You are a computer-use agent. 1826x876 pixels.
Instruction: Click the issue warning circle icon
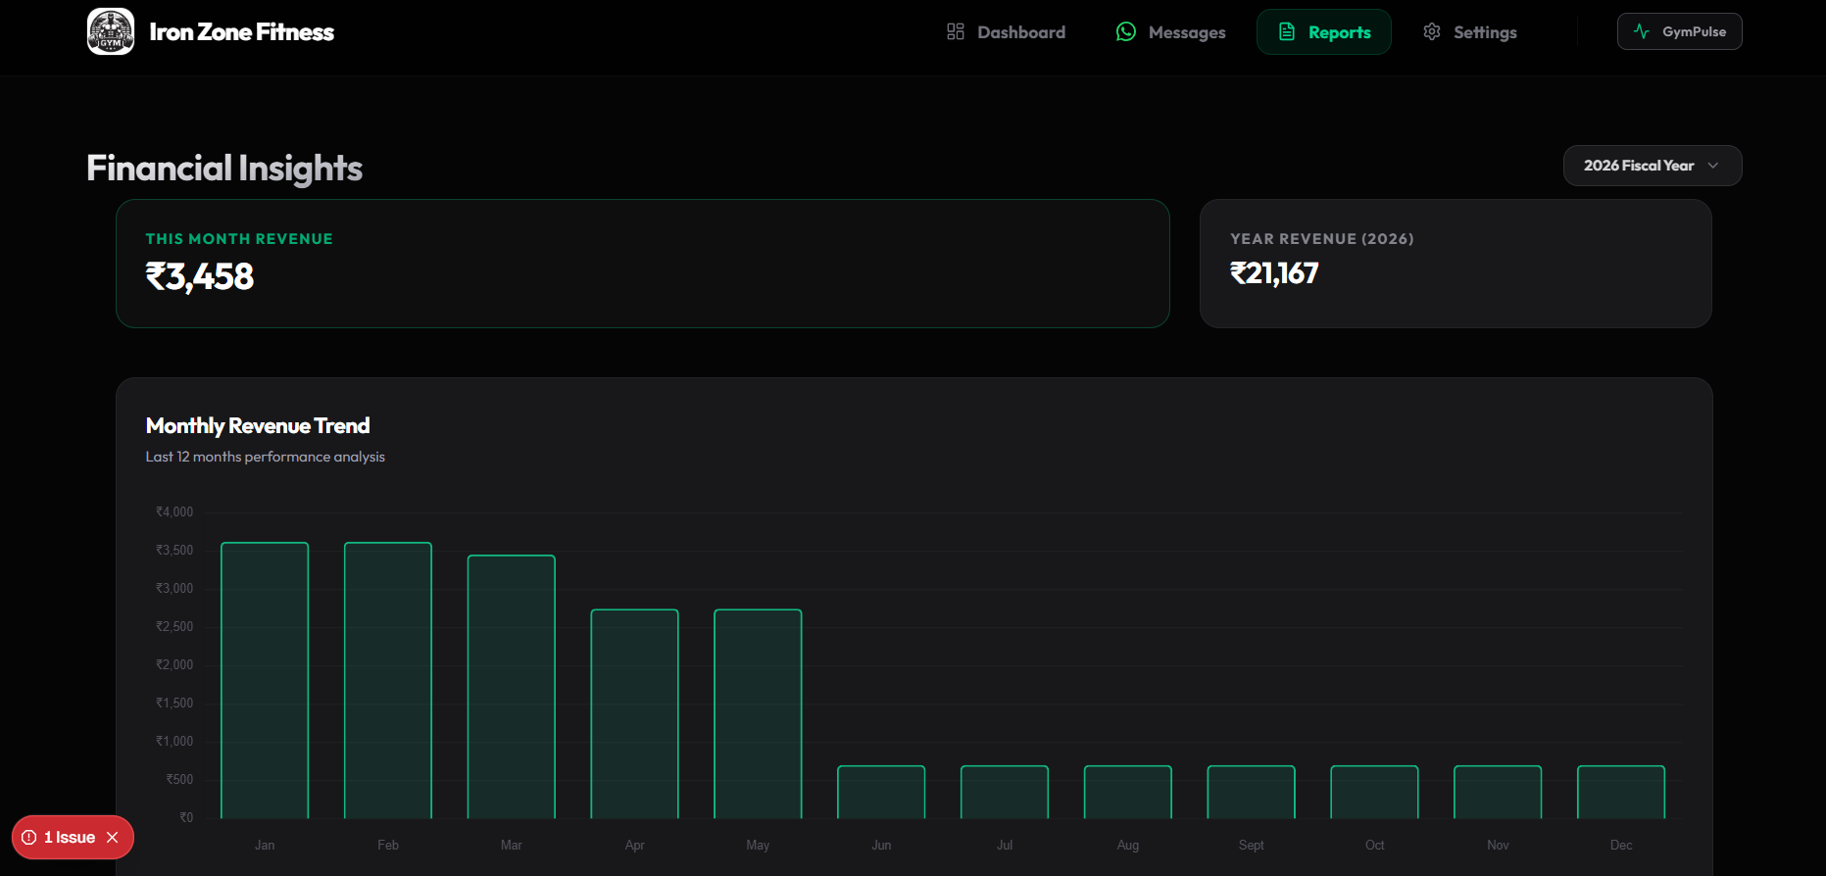[x=29, y=838]
